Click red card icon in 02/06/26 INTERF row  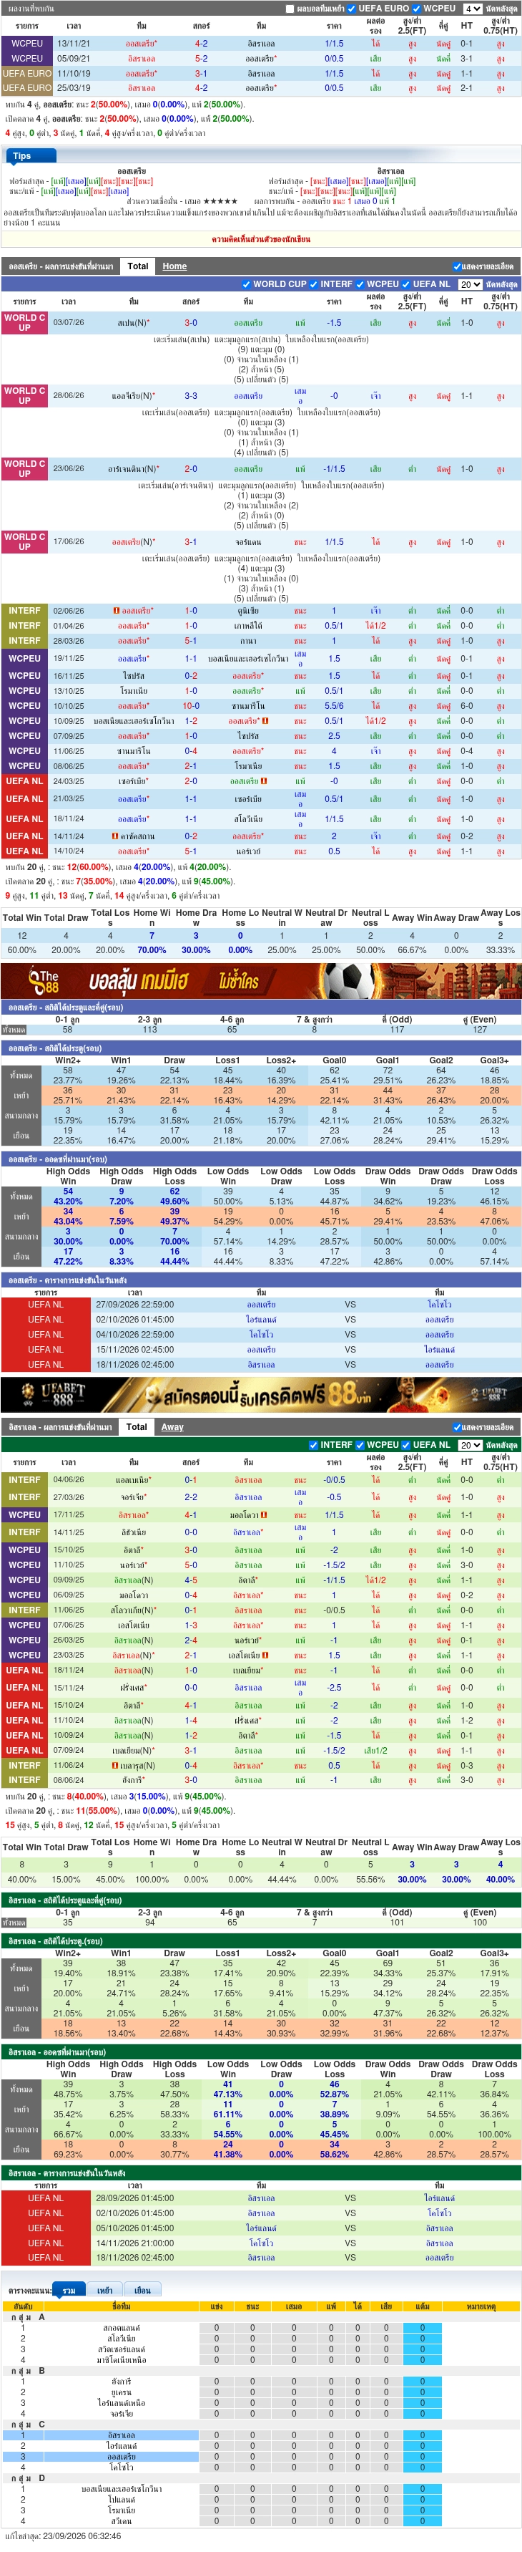click(117, 612)
